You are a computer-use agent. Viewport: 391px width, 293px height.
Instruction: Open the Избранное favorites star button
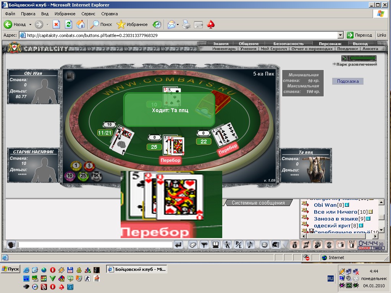point(132,24)
